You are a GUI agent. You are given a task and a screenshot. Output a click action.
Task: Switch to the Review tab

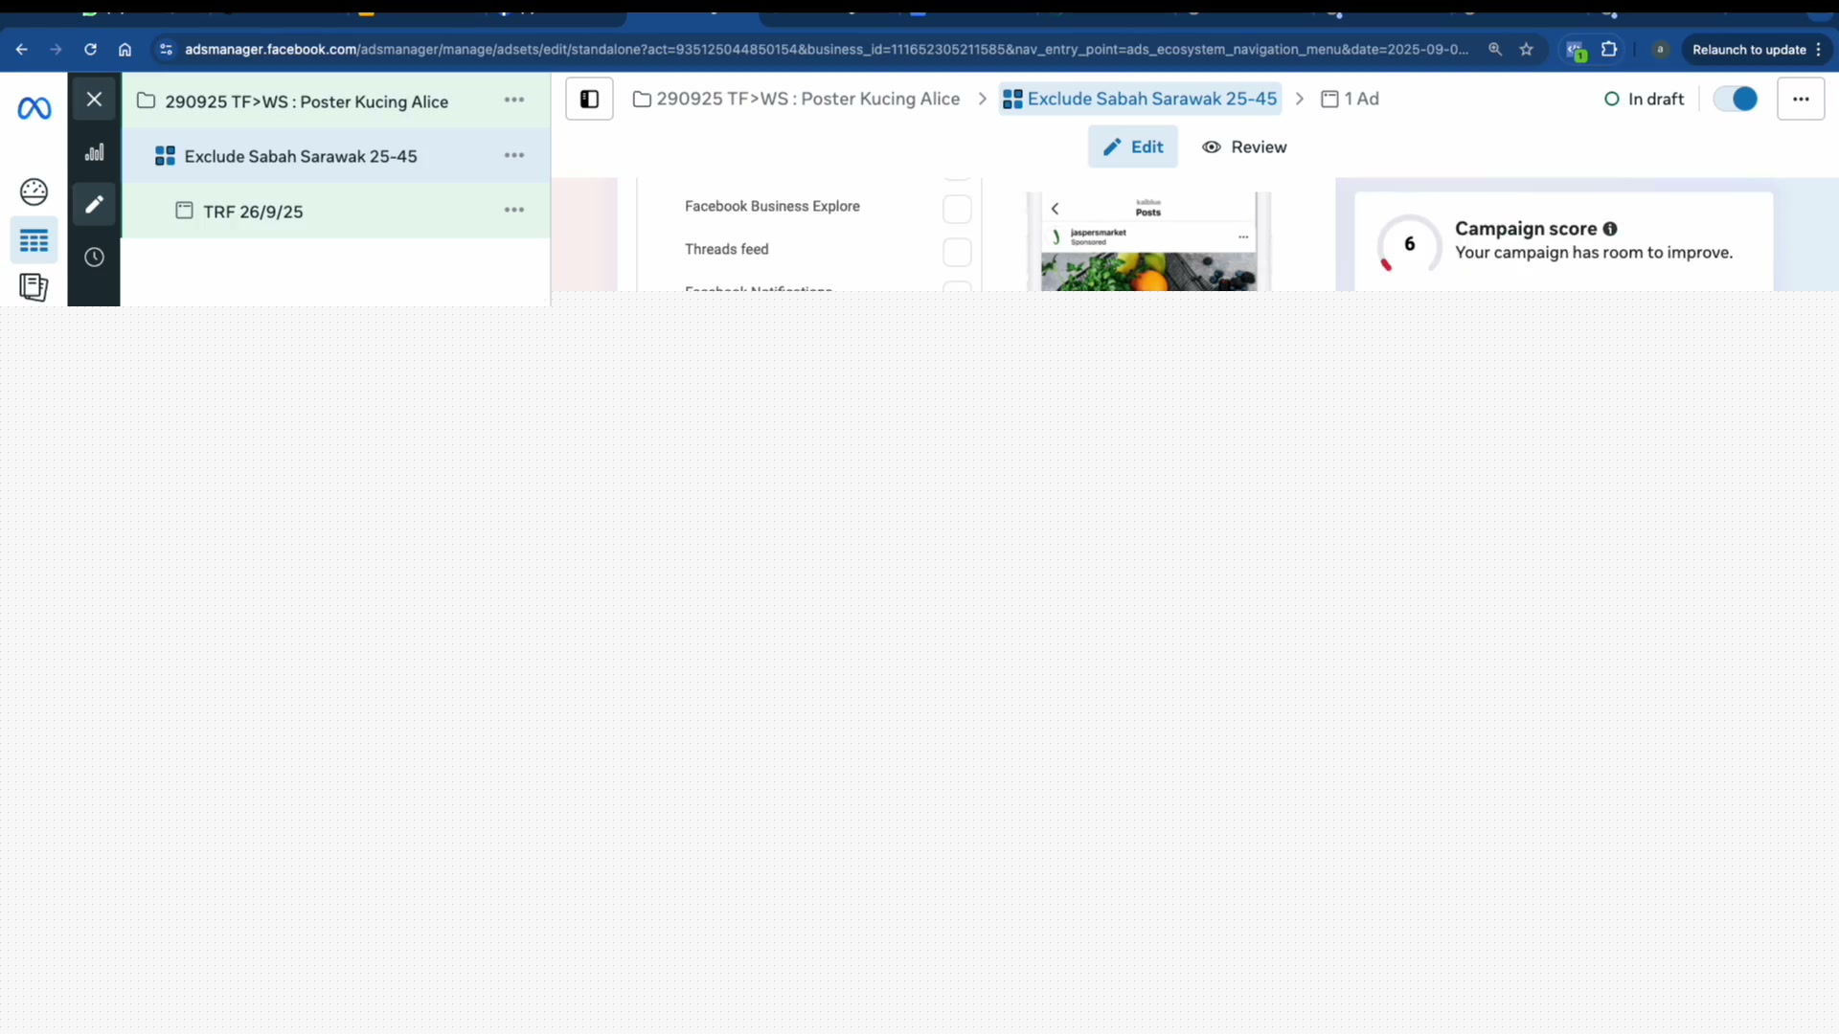1244,146
